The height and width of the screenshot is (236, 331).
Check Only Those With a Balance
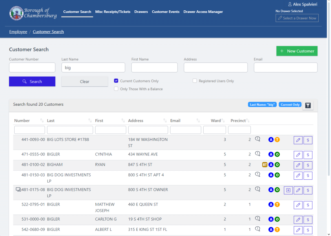click(116, 88)
